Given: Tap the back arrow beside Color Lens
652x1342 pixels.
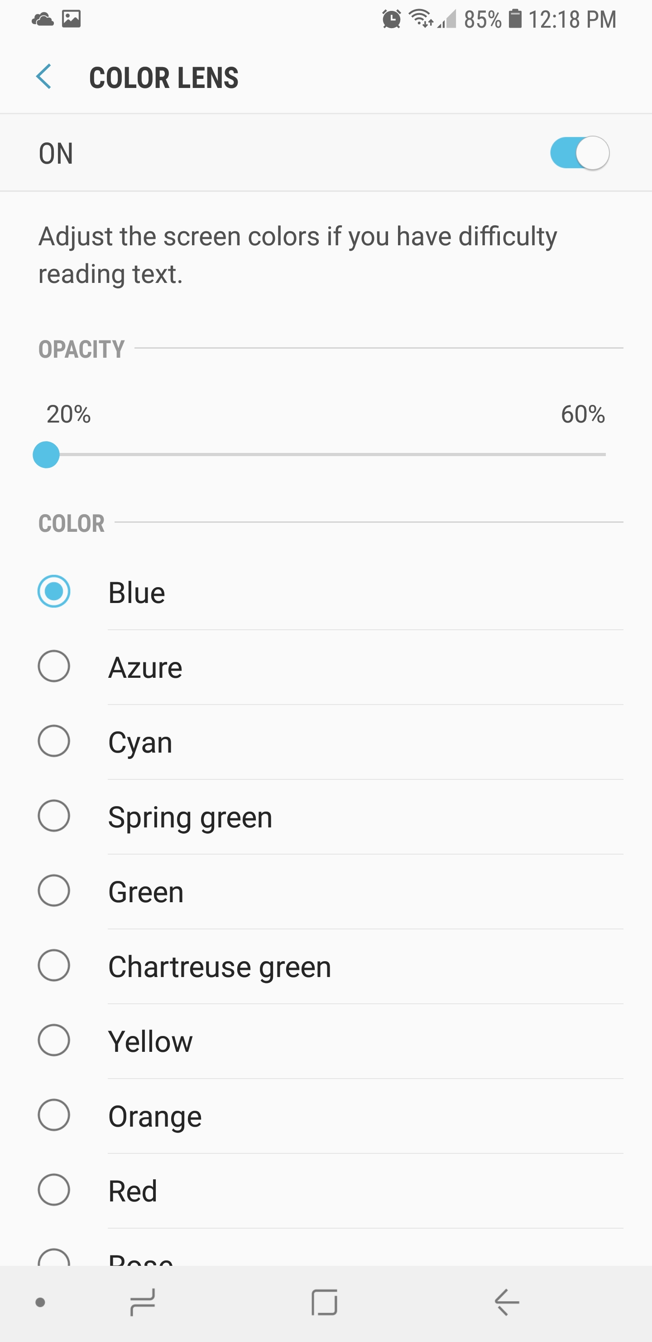Looking at the screenshot, I should click(44, 77).
